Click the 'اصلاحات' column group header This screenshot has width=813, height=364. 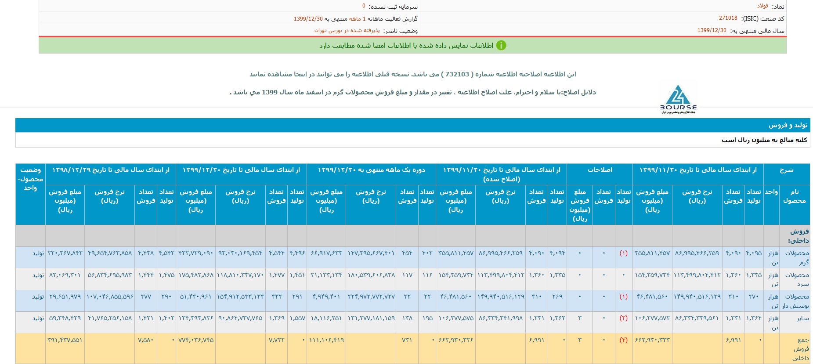600,174
